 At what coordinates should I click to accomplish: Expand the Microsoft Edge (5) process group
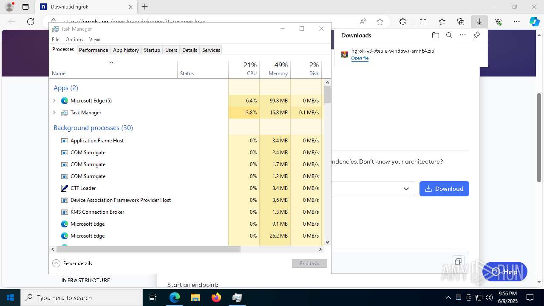[54, 101]
